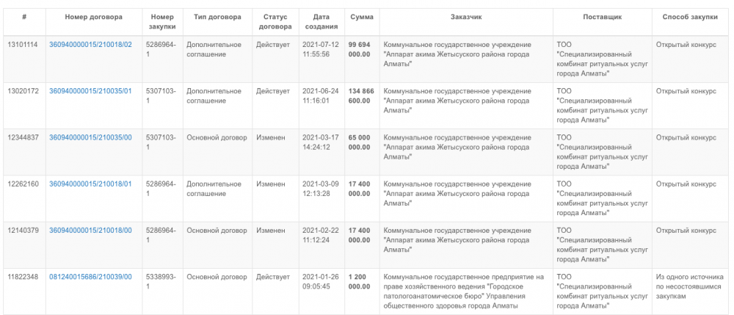Open contract link 360940000015/210018/02
The width and height of the screenshot is (734, 315).
tap(90, 45)
